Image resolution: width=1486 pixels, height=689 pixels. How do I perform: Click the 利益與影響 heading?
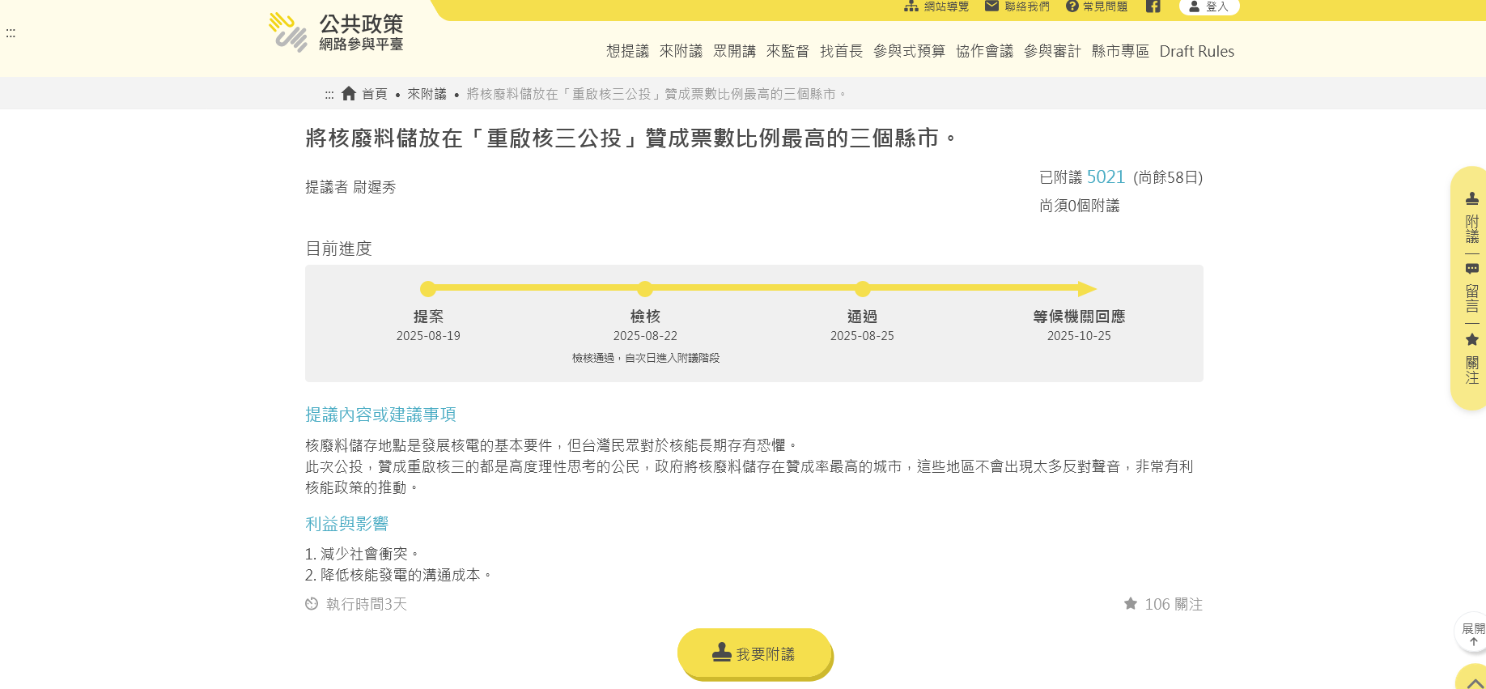point(346,524)
